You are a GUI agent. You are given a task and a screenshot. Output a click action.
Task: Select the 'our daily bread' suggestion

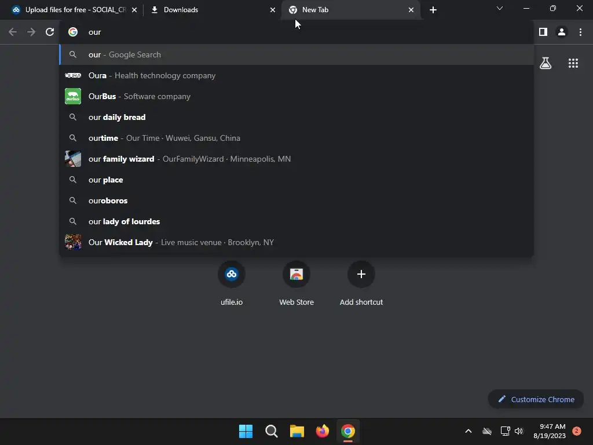(x=296, y=117)
